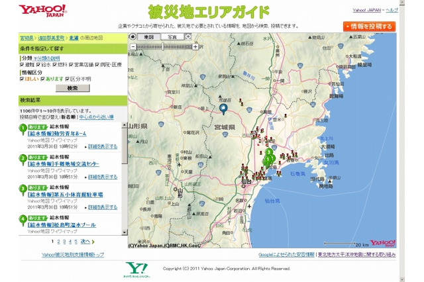Click the blue center location pin

[x=223, y=109]
